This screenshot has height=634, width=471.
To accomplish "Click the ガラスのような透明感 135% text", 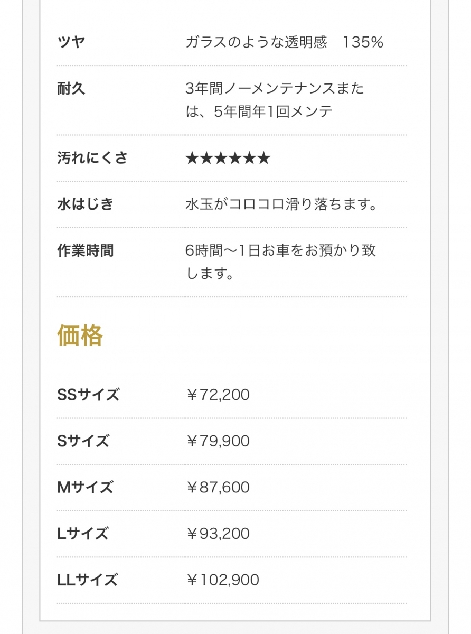I will coord(284,42).
